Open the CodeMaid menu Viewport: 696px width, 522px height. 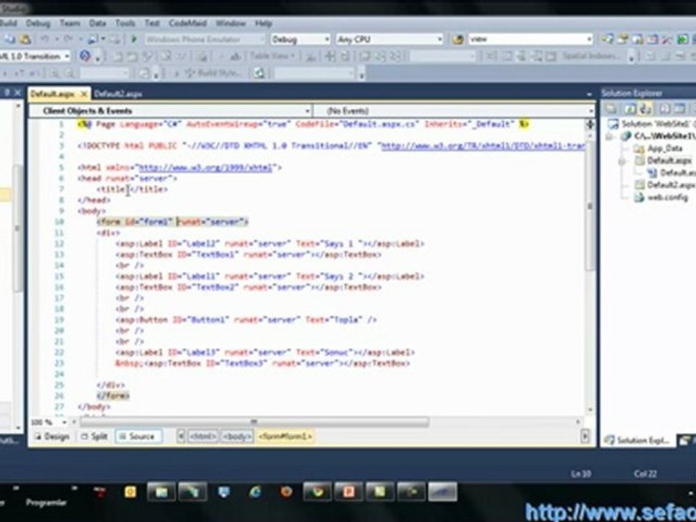[x=188, y=23]
